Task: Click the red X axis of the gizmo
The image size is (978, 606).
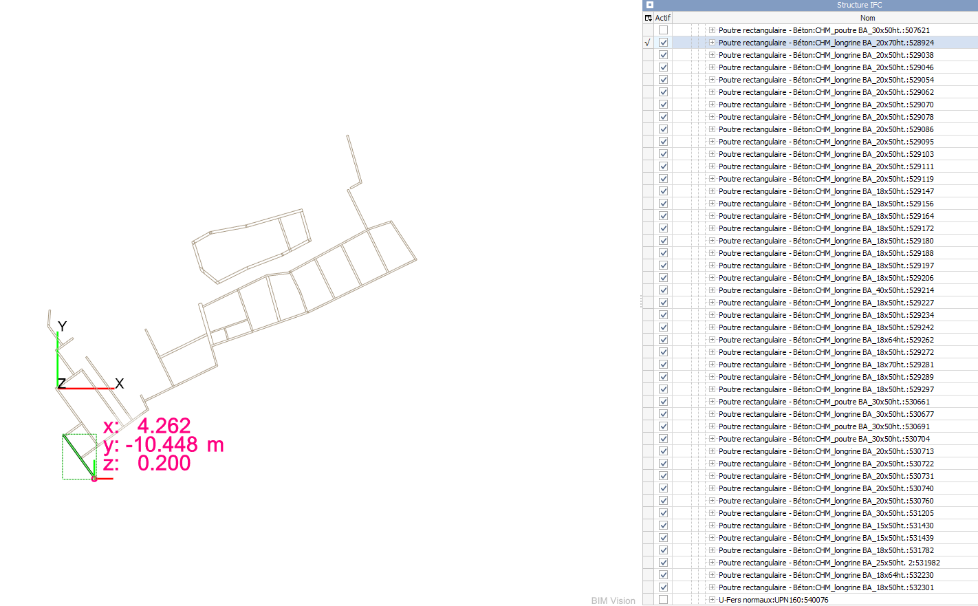Action: click(88, 389)
